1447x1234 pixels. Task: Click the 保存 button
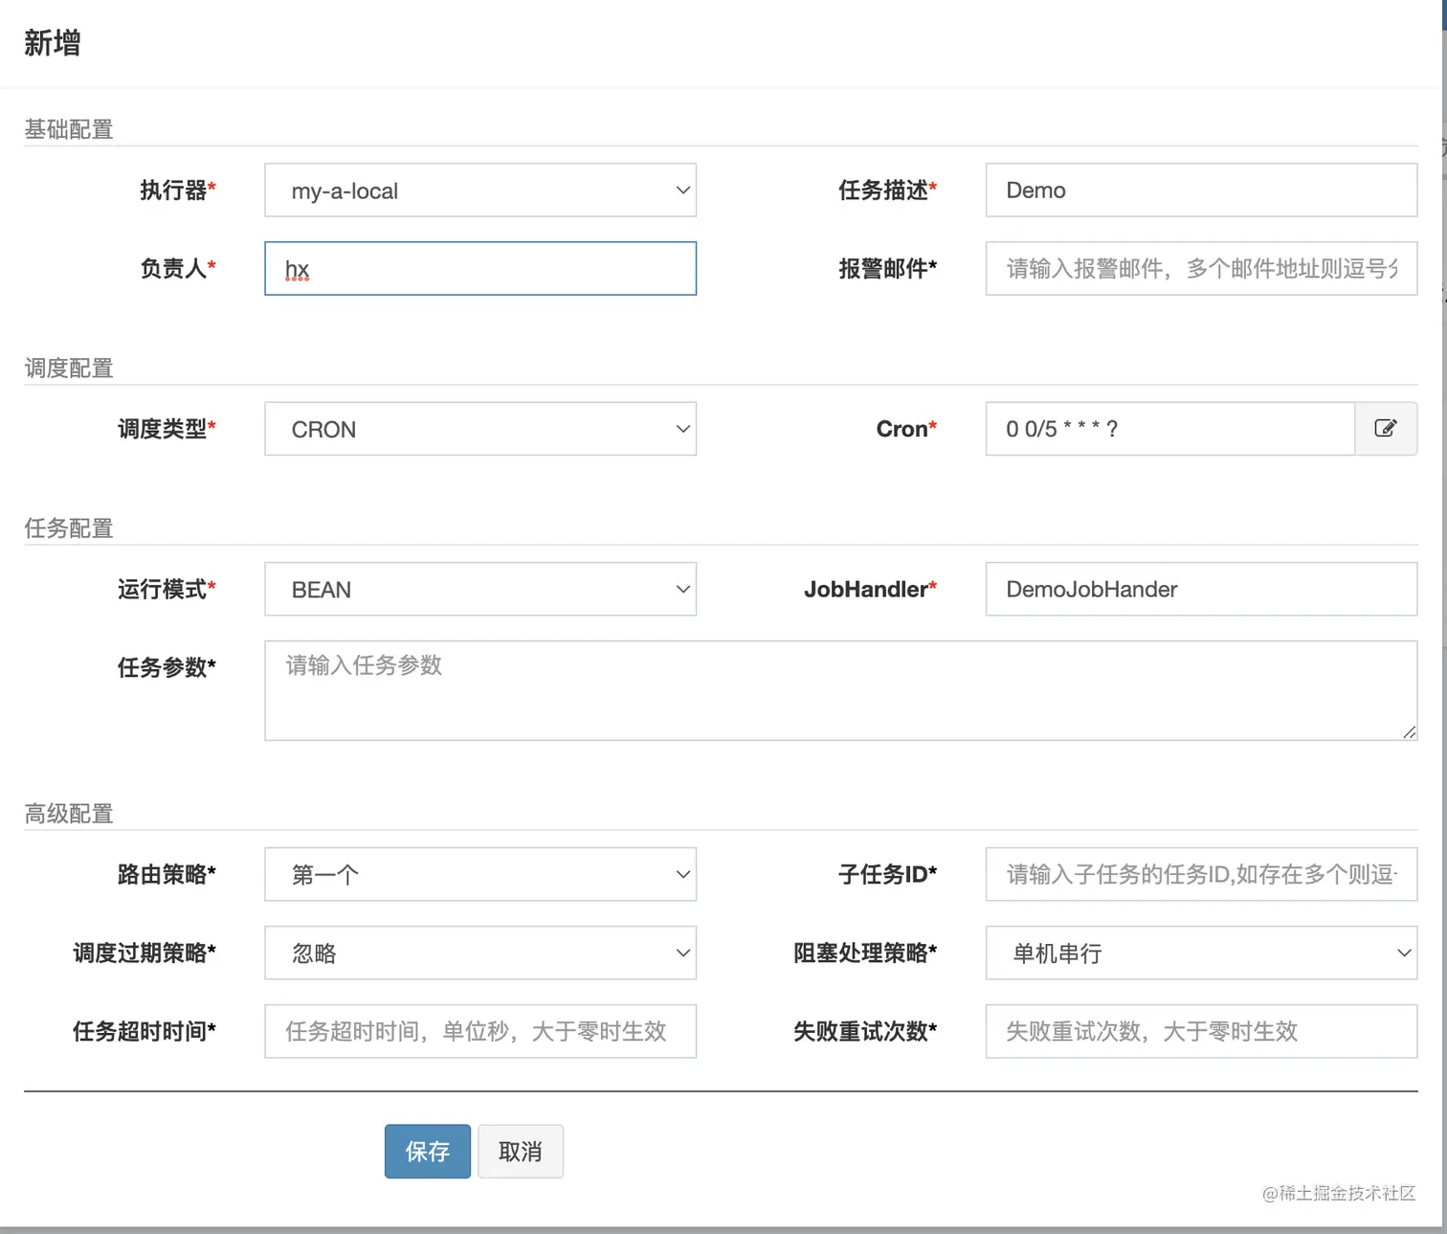click(428, 1151)
